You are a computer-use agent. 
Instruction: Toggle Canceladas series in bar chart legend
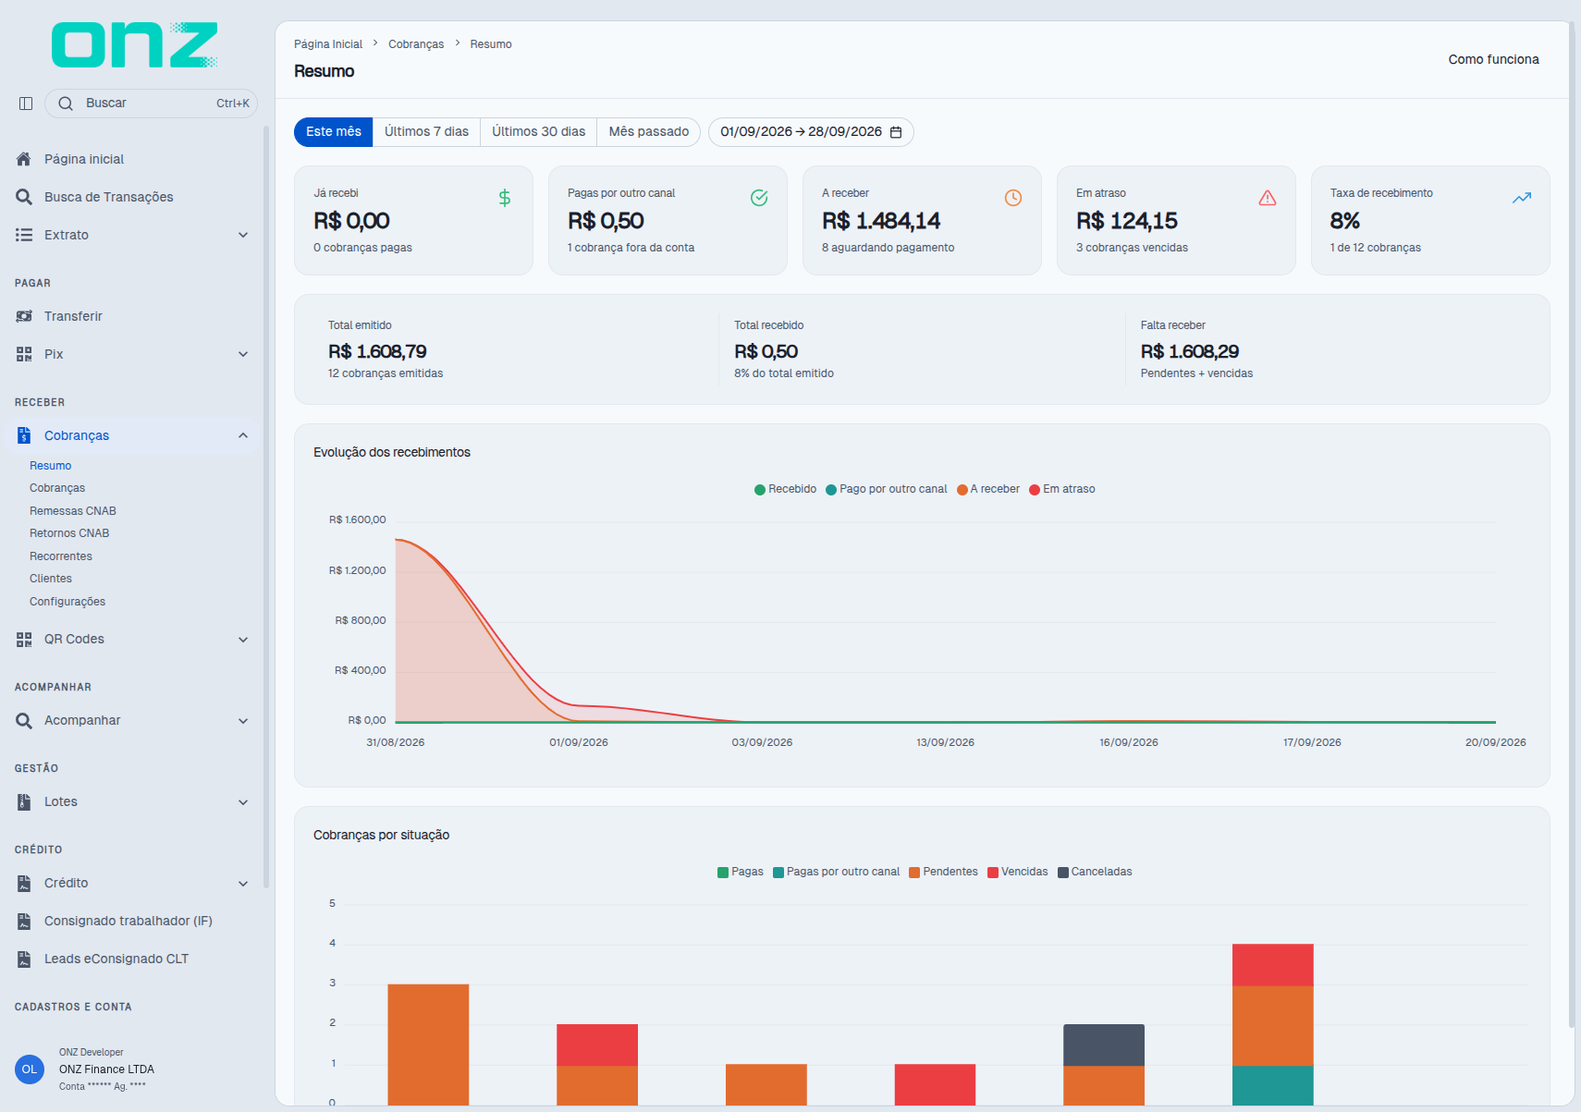(x=1095, y=872)
